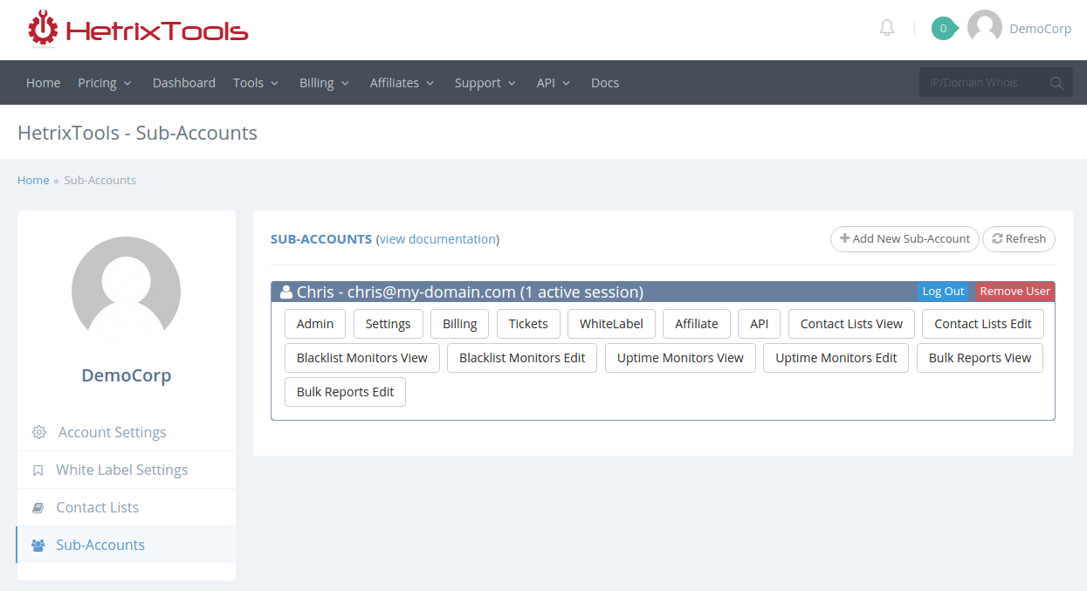
Task: Toggle the Tickets permission
Action: click(x=528, y=323)
